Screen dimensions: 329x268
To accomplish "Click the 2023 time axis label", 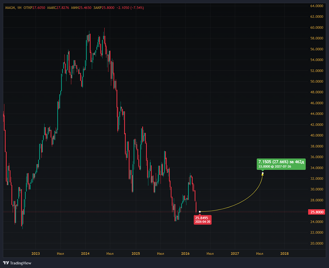I will 36,254.
